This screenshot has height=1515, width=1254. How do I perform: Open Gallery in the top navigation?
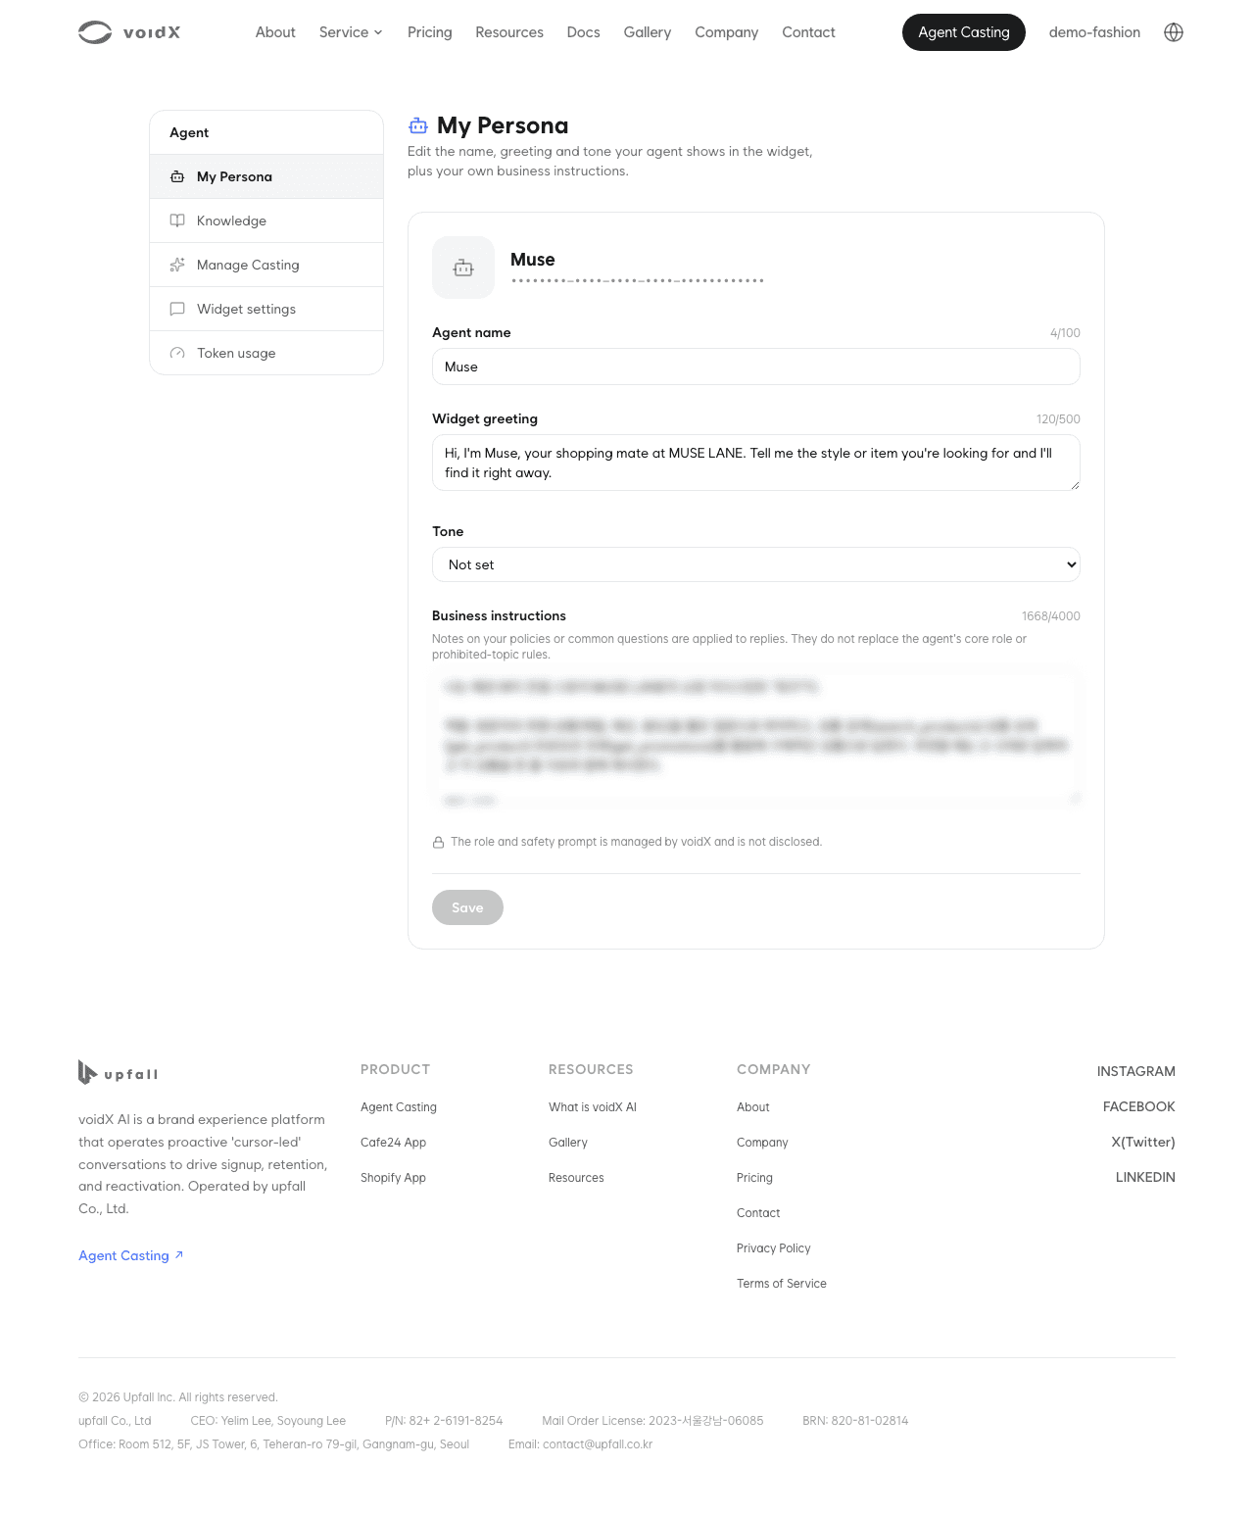(x=648, y=32)
